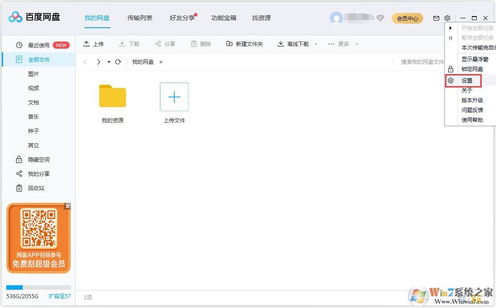Select 设置 from the menu
496x308 pixels.
coord(468,81)
